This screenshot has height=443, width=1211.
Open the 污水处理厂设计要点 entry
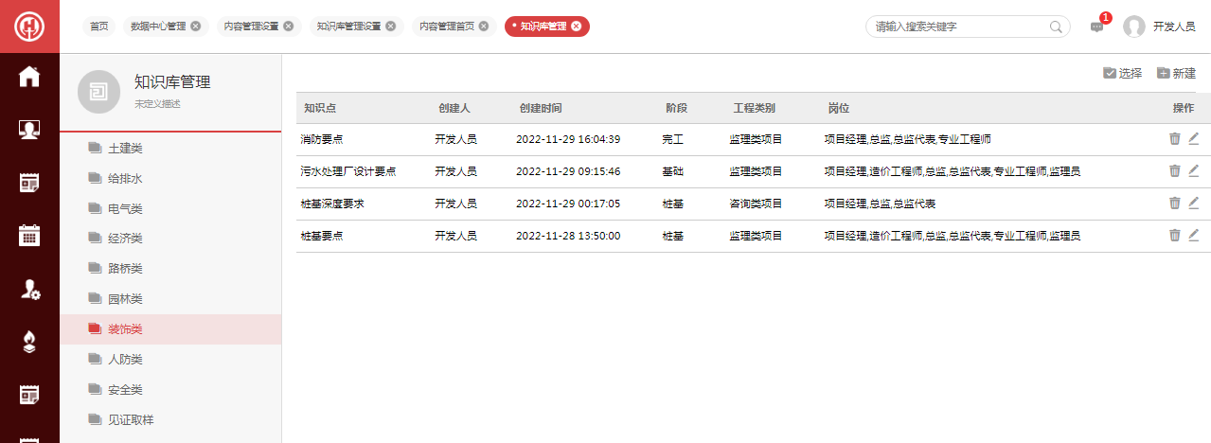(x=347, y=171)
